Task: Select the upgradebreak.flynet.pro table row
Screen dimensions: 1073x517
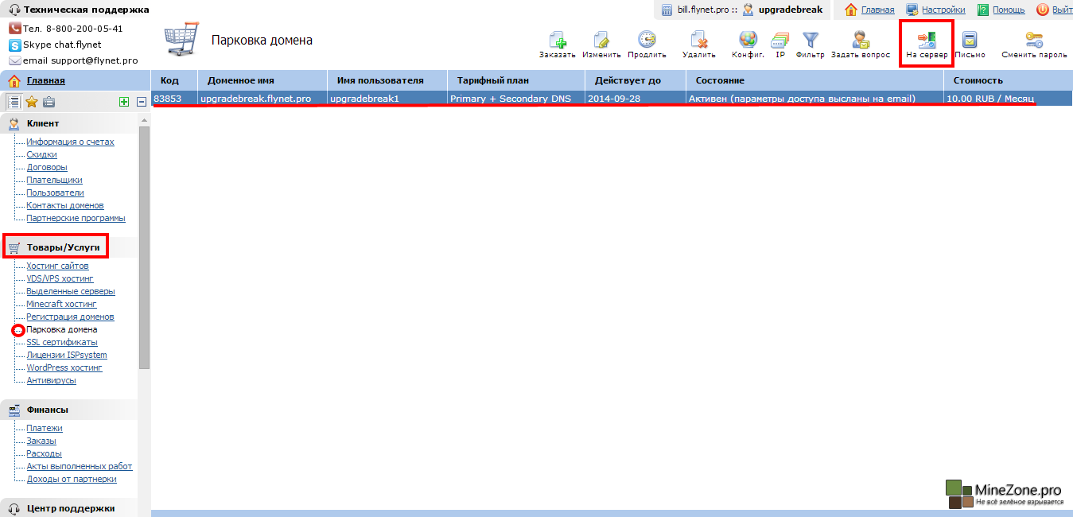Action: click(x=255, y=99)
